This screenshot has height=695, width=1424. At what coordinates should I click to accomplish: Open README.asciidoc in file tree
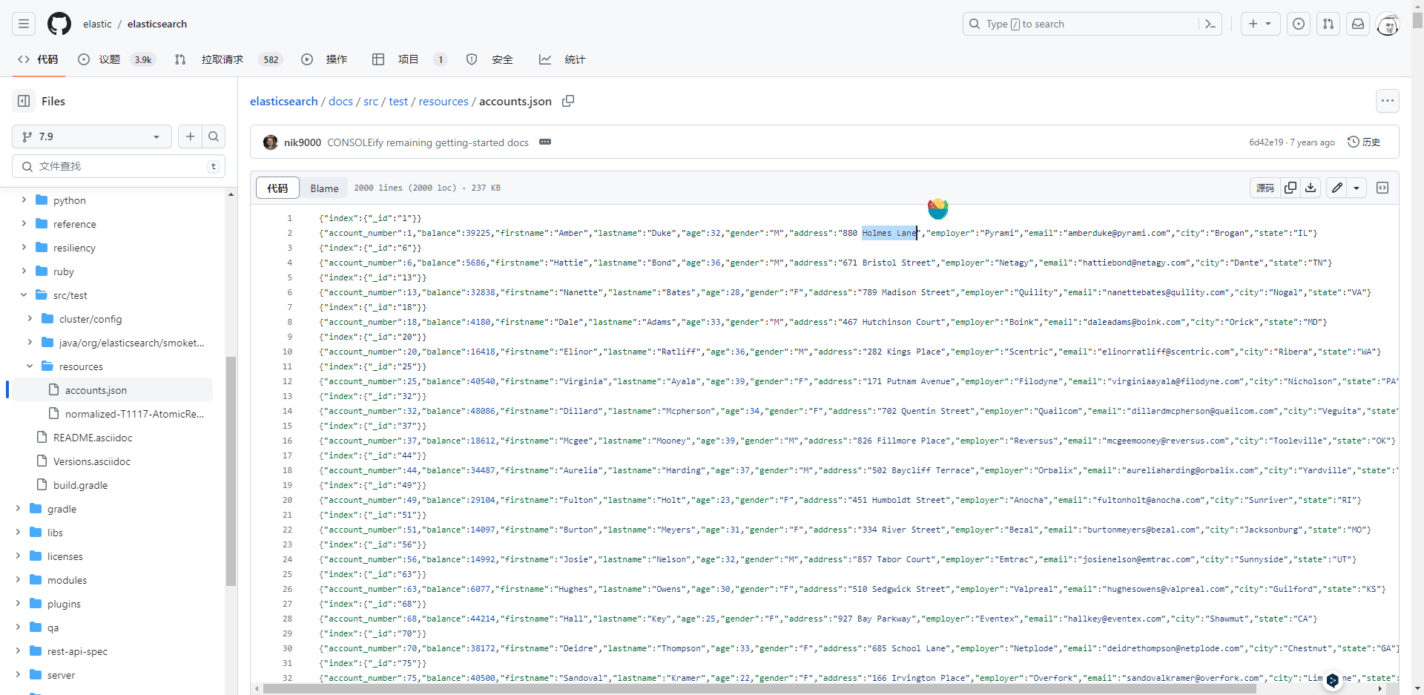(x=93, y=437)
